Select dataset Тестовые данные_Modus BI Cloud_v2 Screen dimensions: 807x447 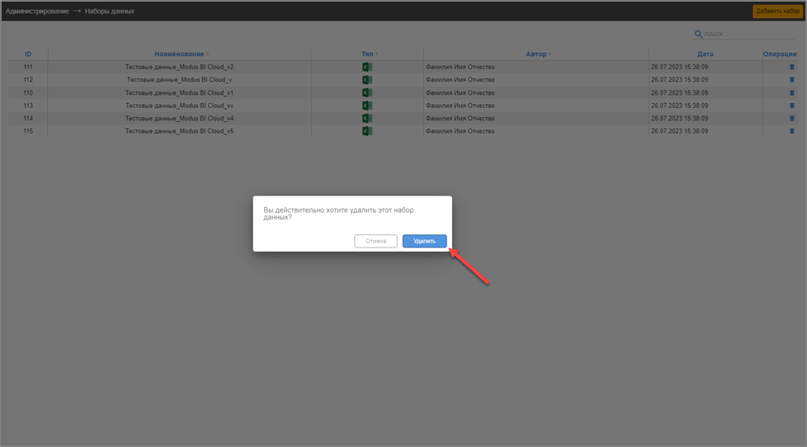pyautogui.click(x=179, y=67)
